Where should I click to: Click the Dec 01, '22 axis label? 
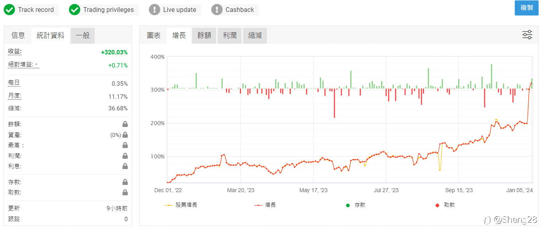[168, 191]
